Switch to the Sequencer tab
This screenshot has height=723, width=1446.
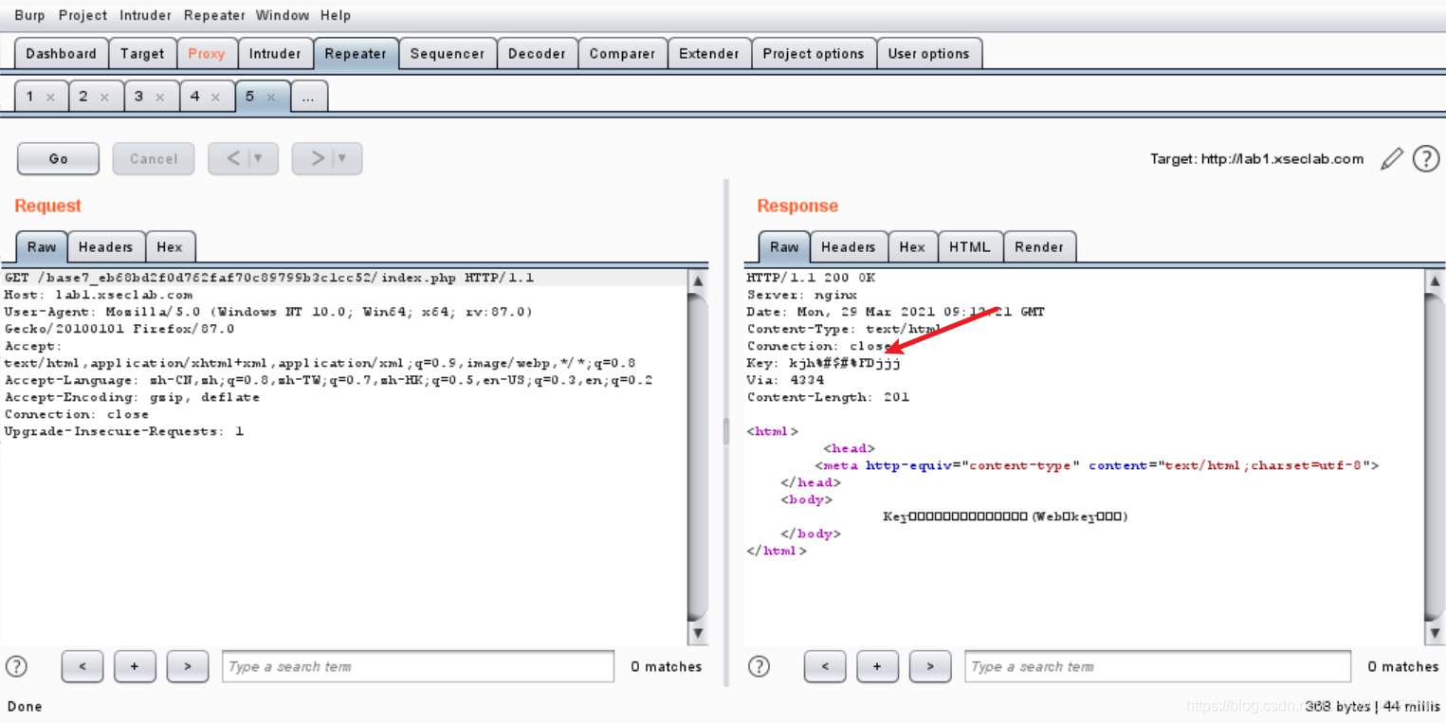coord(448,54)
